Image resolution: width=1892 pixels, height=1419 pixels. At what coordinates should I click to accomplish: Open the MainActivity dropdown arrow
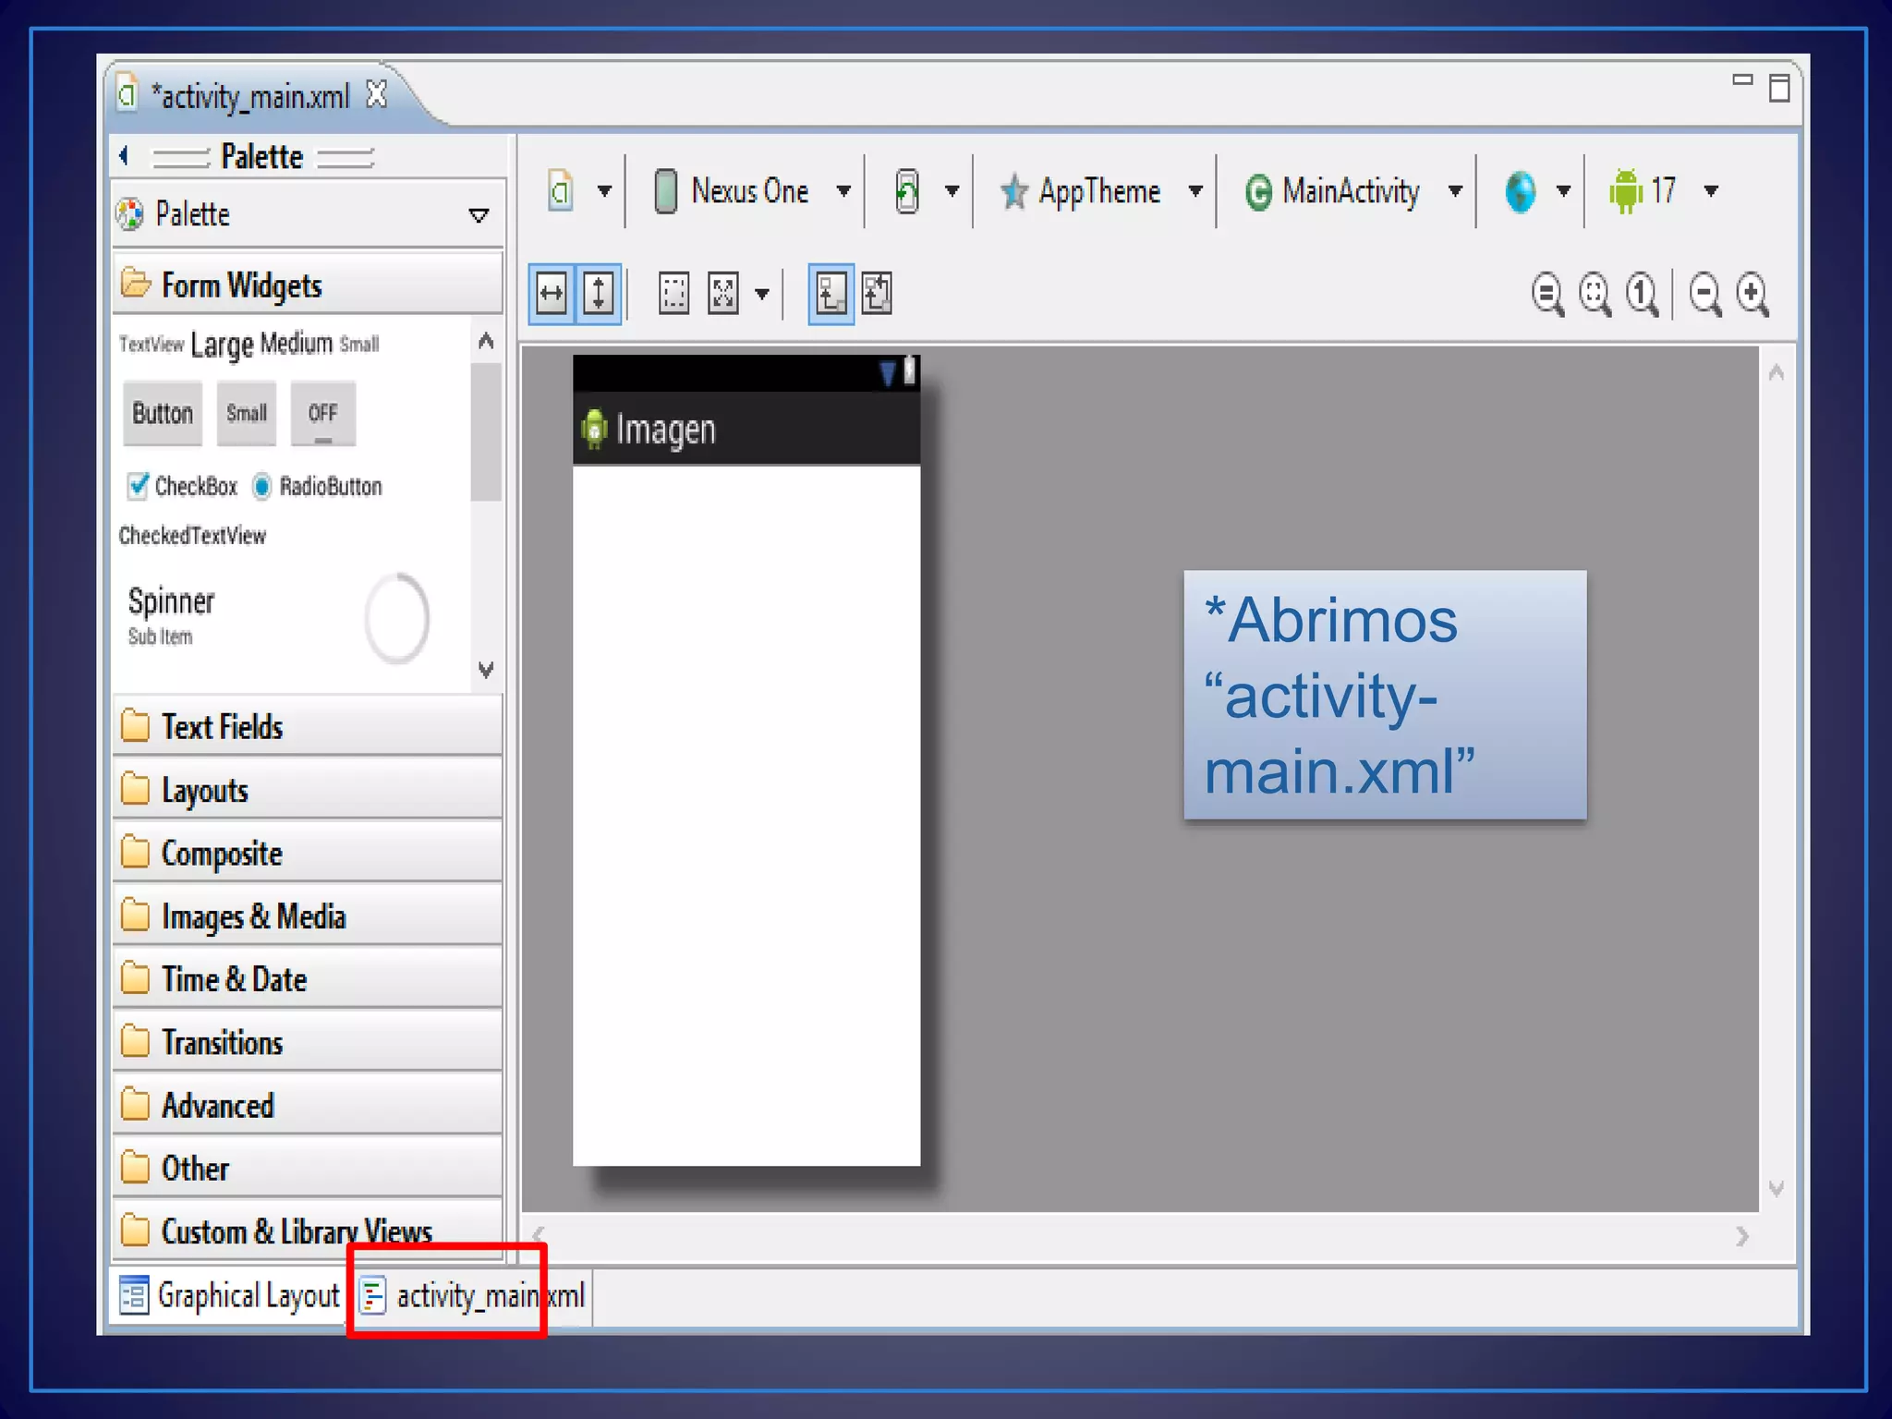coord(1455,191)
